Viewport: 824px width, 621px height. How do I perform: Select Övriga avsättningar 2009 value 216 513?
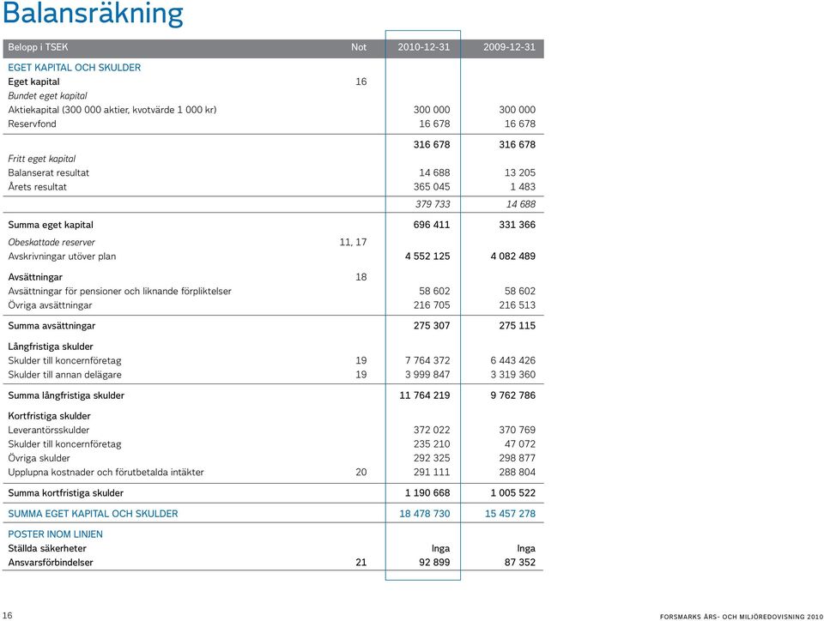tap(517, 305)
